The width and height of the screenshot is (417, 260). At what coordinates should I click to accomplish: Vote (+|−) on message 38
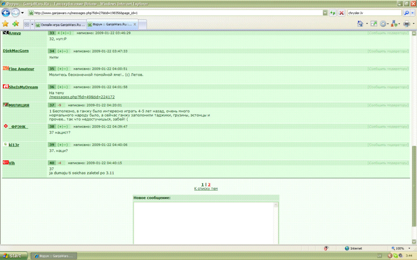(63, 127)
